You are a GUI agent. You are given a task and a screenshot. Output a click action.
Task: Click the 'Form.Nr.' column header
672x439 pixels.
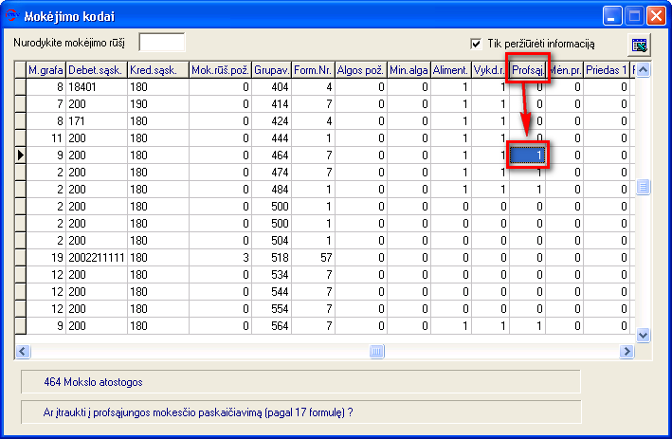314,70
